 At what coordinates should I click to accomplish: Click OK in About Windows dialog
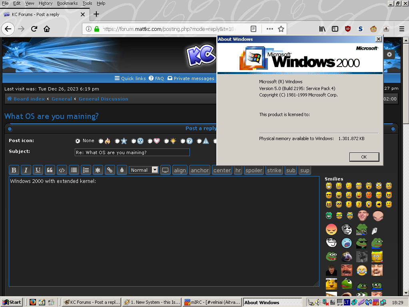364,157
